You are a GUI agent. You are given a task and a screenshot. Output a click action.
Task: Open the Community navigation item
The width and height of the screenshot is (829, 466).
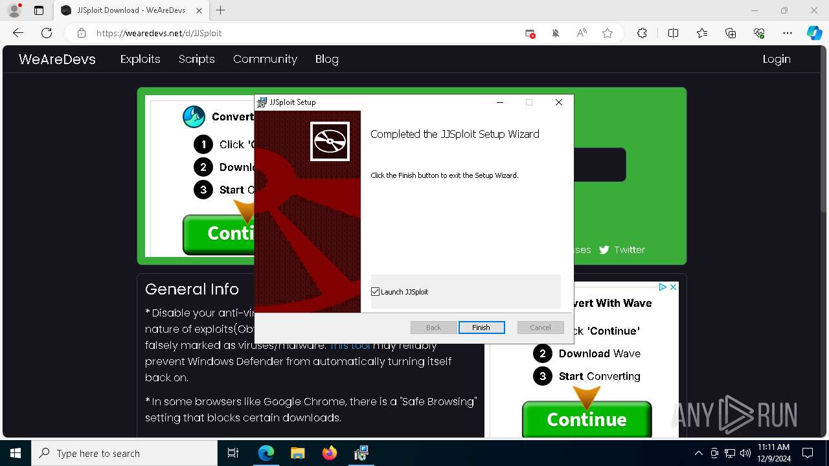tap(265, 59)
